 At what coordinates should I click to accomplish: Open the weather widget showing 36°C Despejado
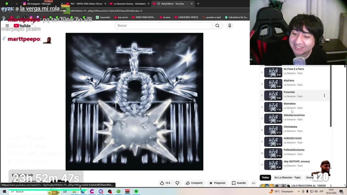point(281,191)
